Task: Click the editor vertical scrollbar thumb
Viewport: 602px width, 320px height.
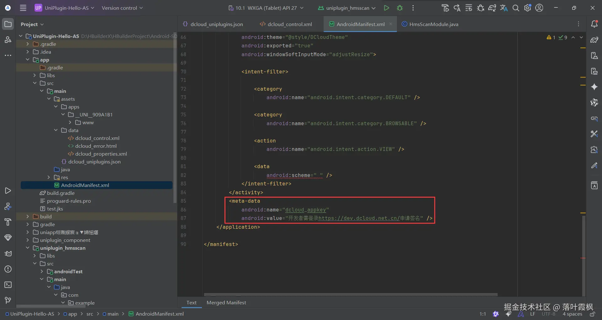Action: click(584, 256)
